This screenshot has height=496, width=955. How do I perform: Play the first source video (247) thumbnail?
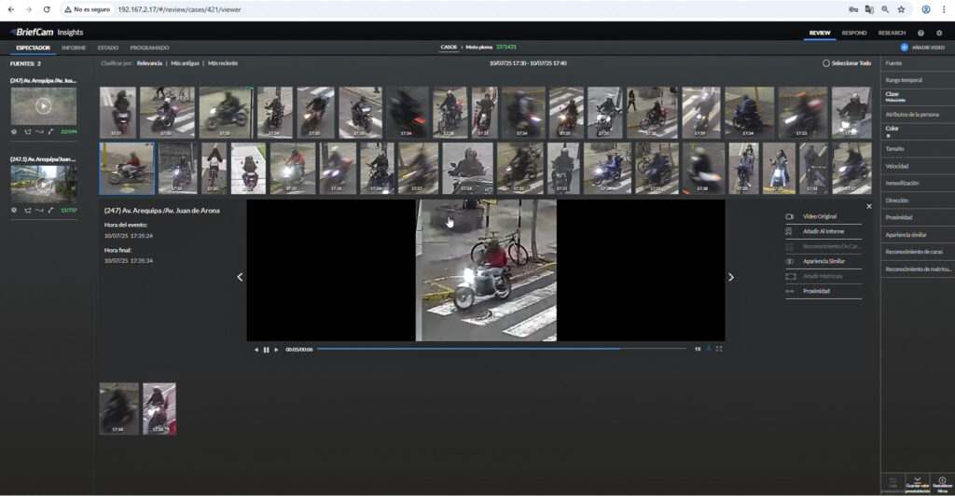point(43,106)
